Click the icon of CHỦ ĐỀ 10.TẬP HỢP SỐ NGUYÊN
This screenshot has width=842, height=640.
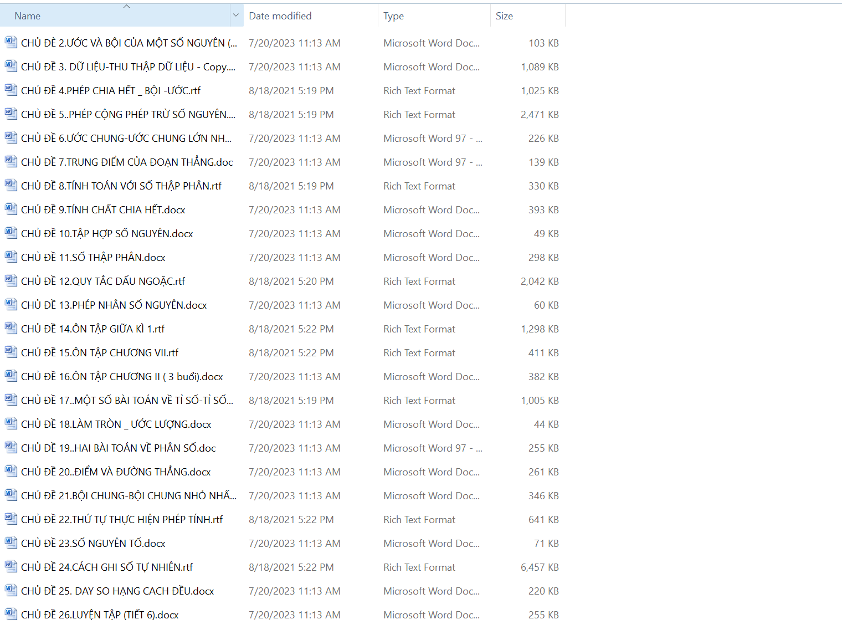pyautogui.click(x=11, y=233)
